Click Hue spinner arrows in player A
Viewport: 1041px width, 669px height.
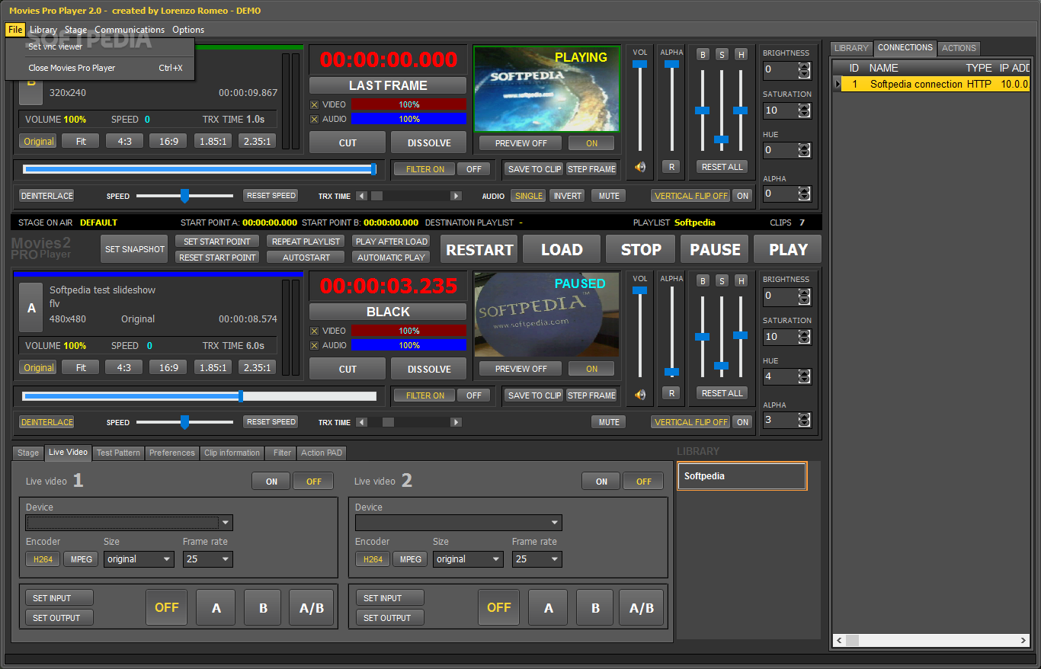803,376
